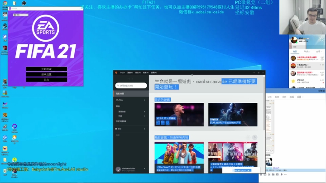Click the 公告 tab in the chat window
This screenshot has height=183, width=326.
pyautogui.click(x=269, y=97)
